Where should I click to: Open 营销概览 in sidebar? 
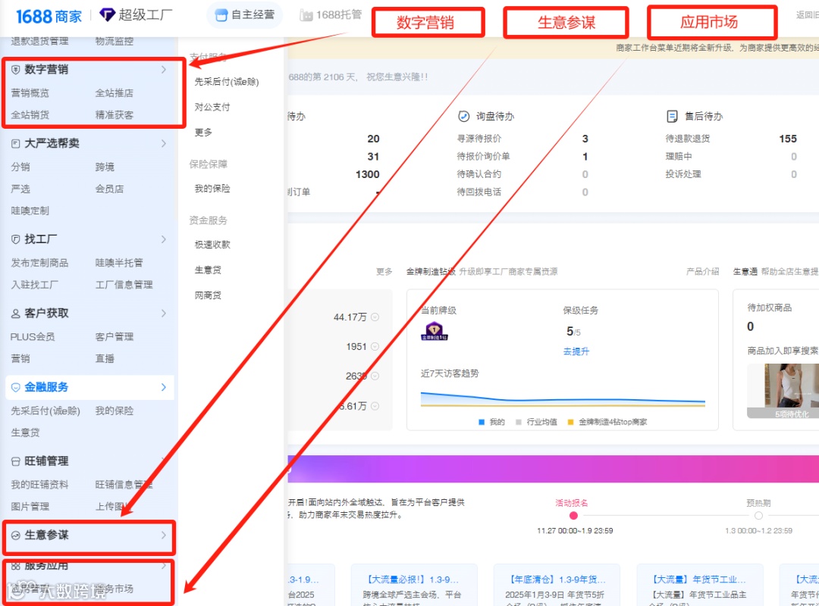pyautogui.click(x=30, y=93)
